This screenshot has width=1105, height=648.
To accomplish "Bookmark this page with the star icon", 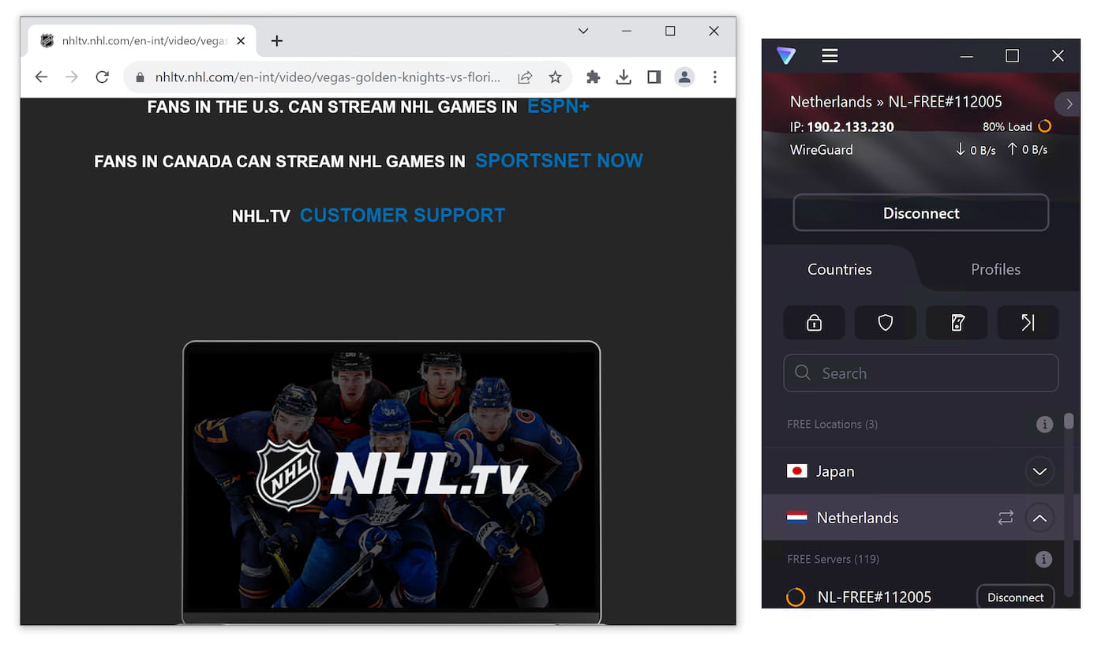I will coord(556,77).
